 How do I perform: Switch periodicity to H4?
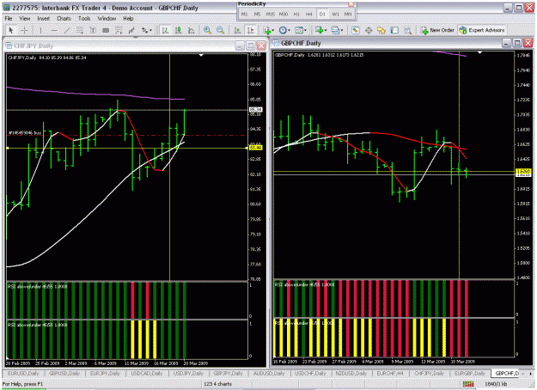[309, 14]
